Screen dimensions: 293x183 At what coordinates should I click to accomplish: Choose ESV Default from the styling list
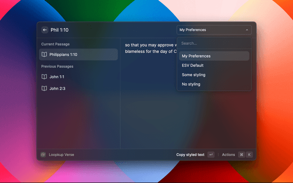(193, 65)
